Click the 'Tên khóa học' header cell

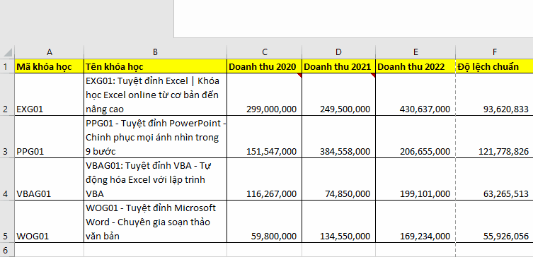[x=155, y=66]
